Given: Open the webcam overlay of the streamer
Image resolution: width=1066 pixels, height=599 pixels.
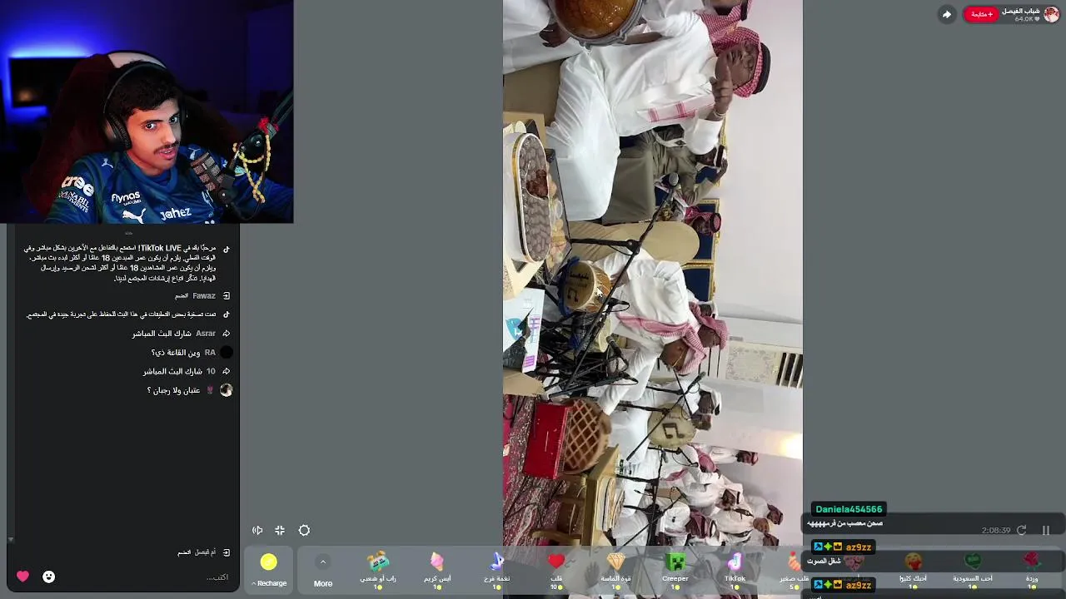Looking at the screenshot, I should tap(147, 111).
